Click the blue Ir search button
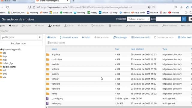 click(184, 19)
